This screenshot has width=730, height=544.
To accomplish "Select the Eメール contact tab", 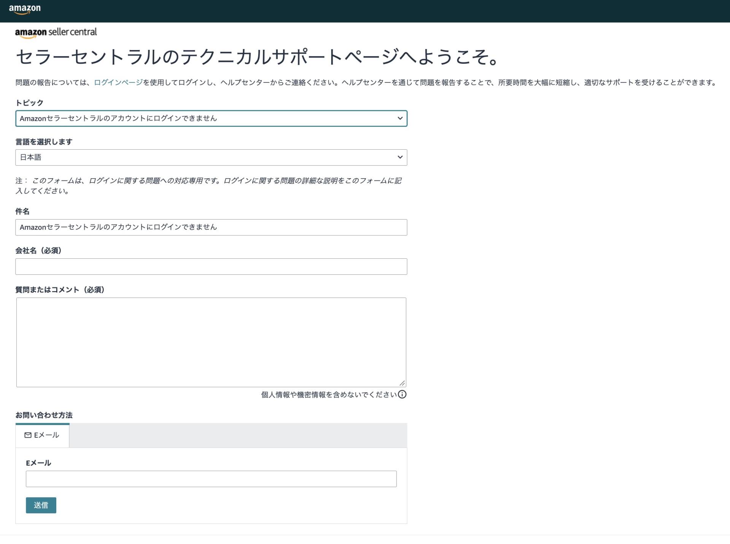I will click(42, 435).
